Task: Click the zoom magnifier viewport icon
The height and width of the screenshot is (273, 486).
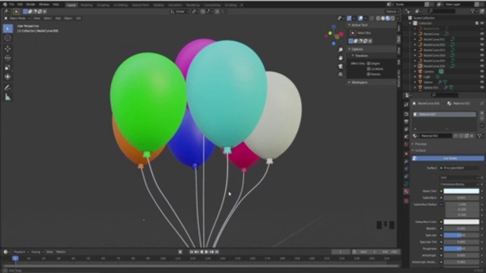Action: [x=341, y=50]
